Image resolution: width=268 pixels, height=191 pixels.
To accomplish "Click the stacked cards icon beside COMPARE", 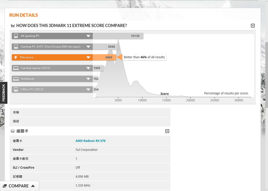I will click(x=4, y=186).
